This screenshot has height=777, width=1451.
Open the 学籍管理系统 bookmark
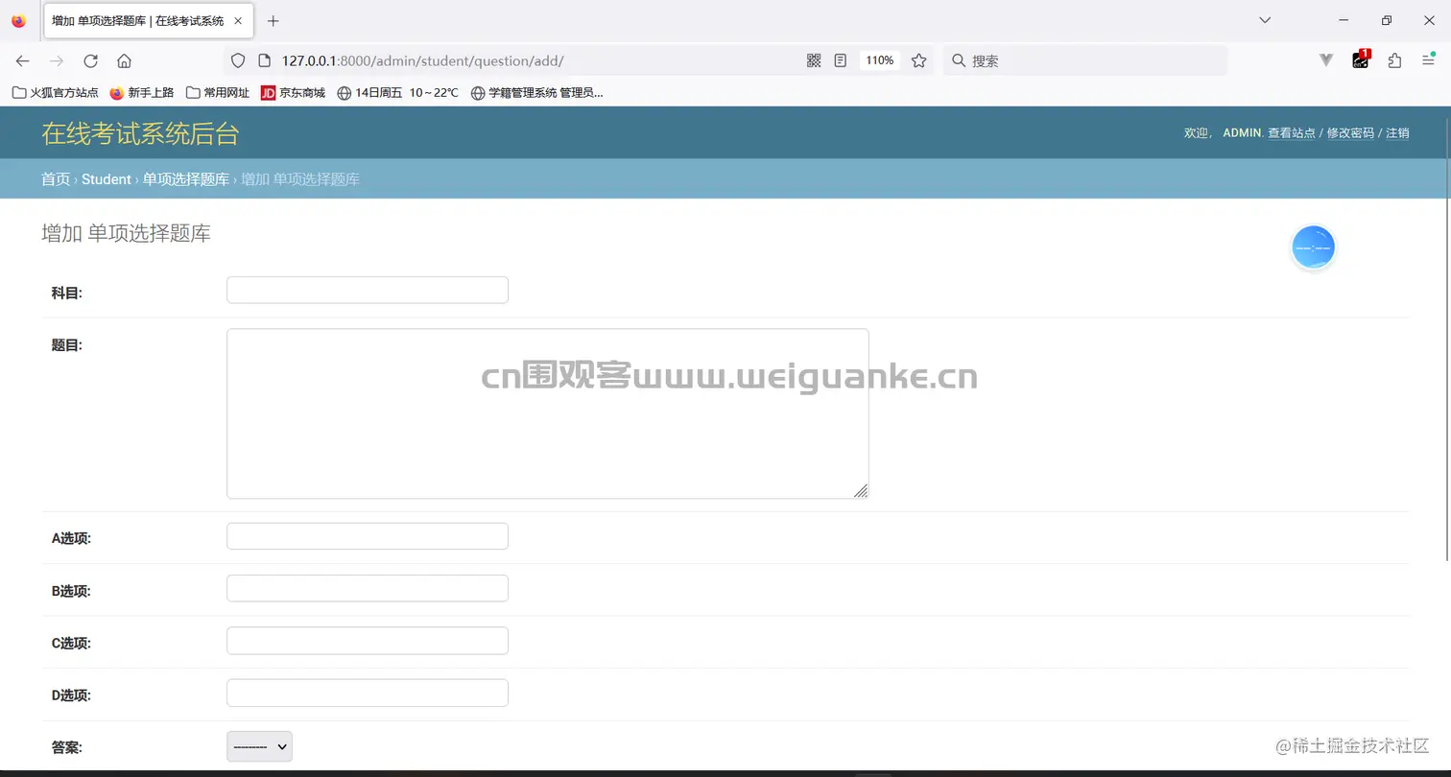(536, 93)
